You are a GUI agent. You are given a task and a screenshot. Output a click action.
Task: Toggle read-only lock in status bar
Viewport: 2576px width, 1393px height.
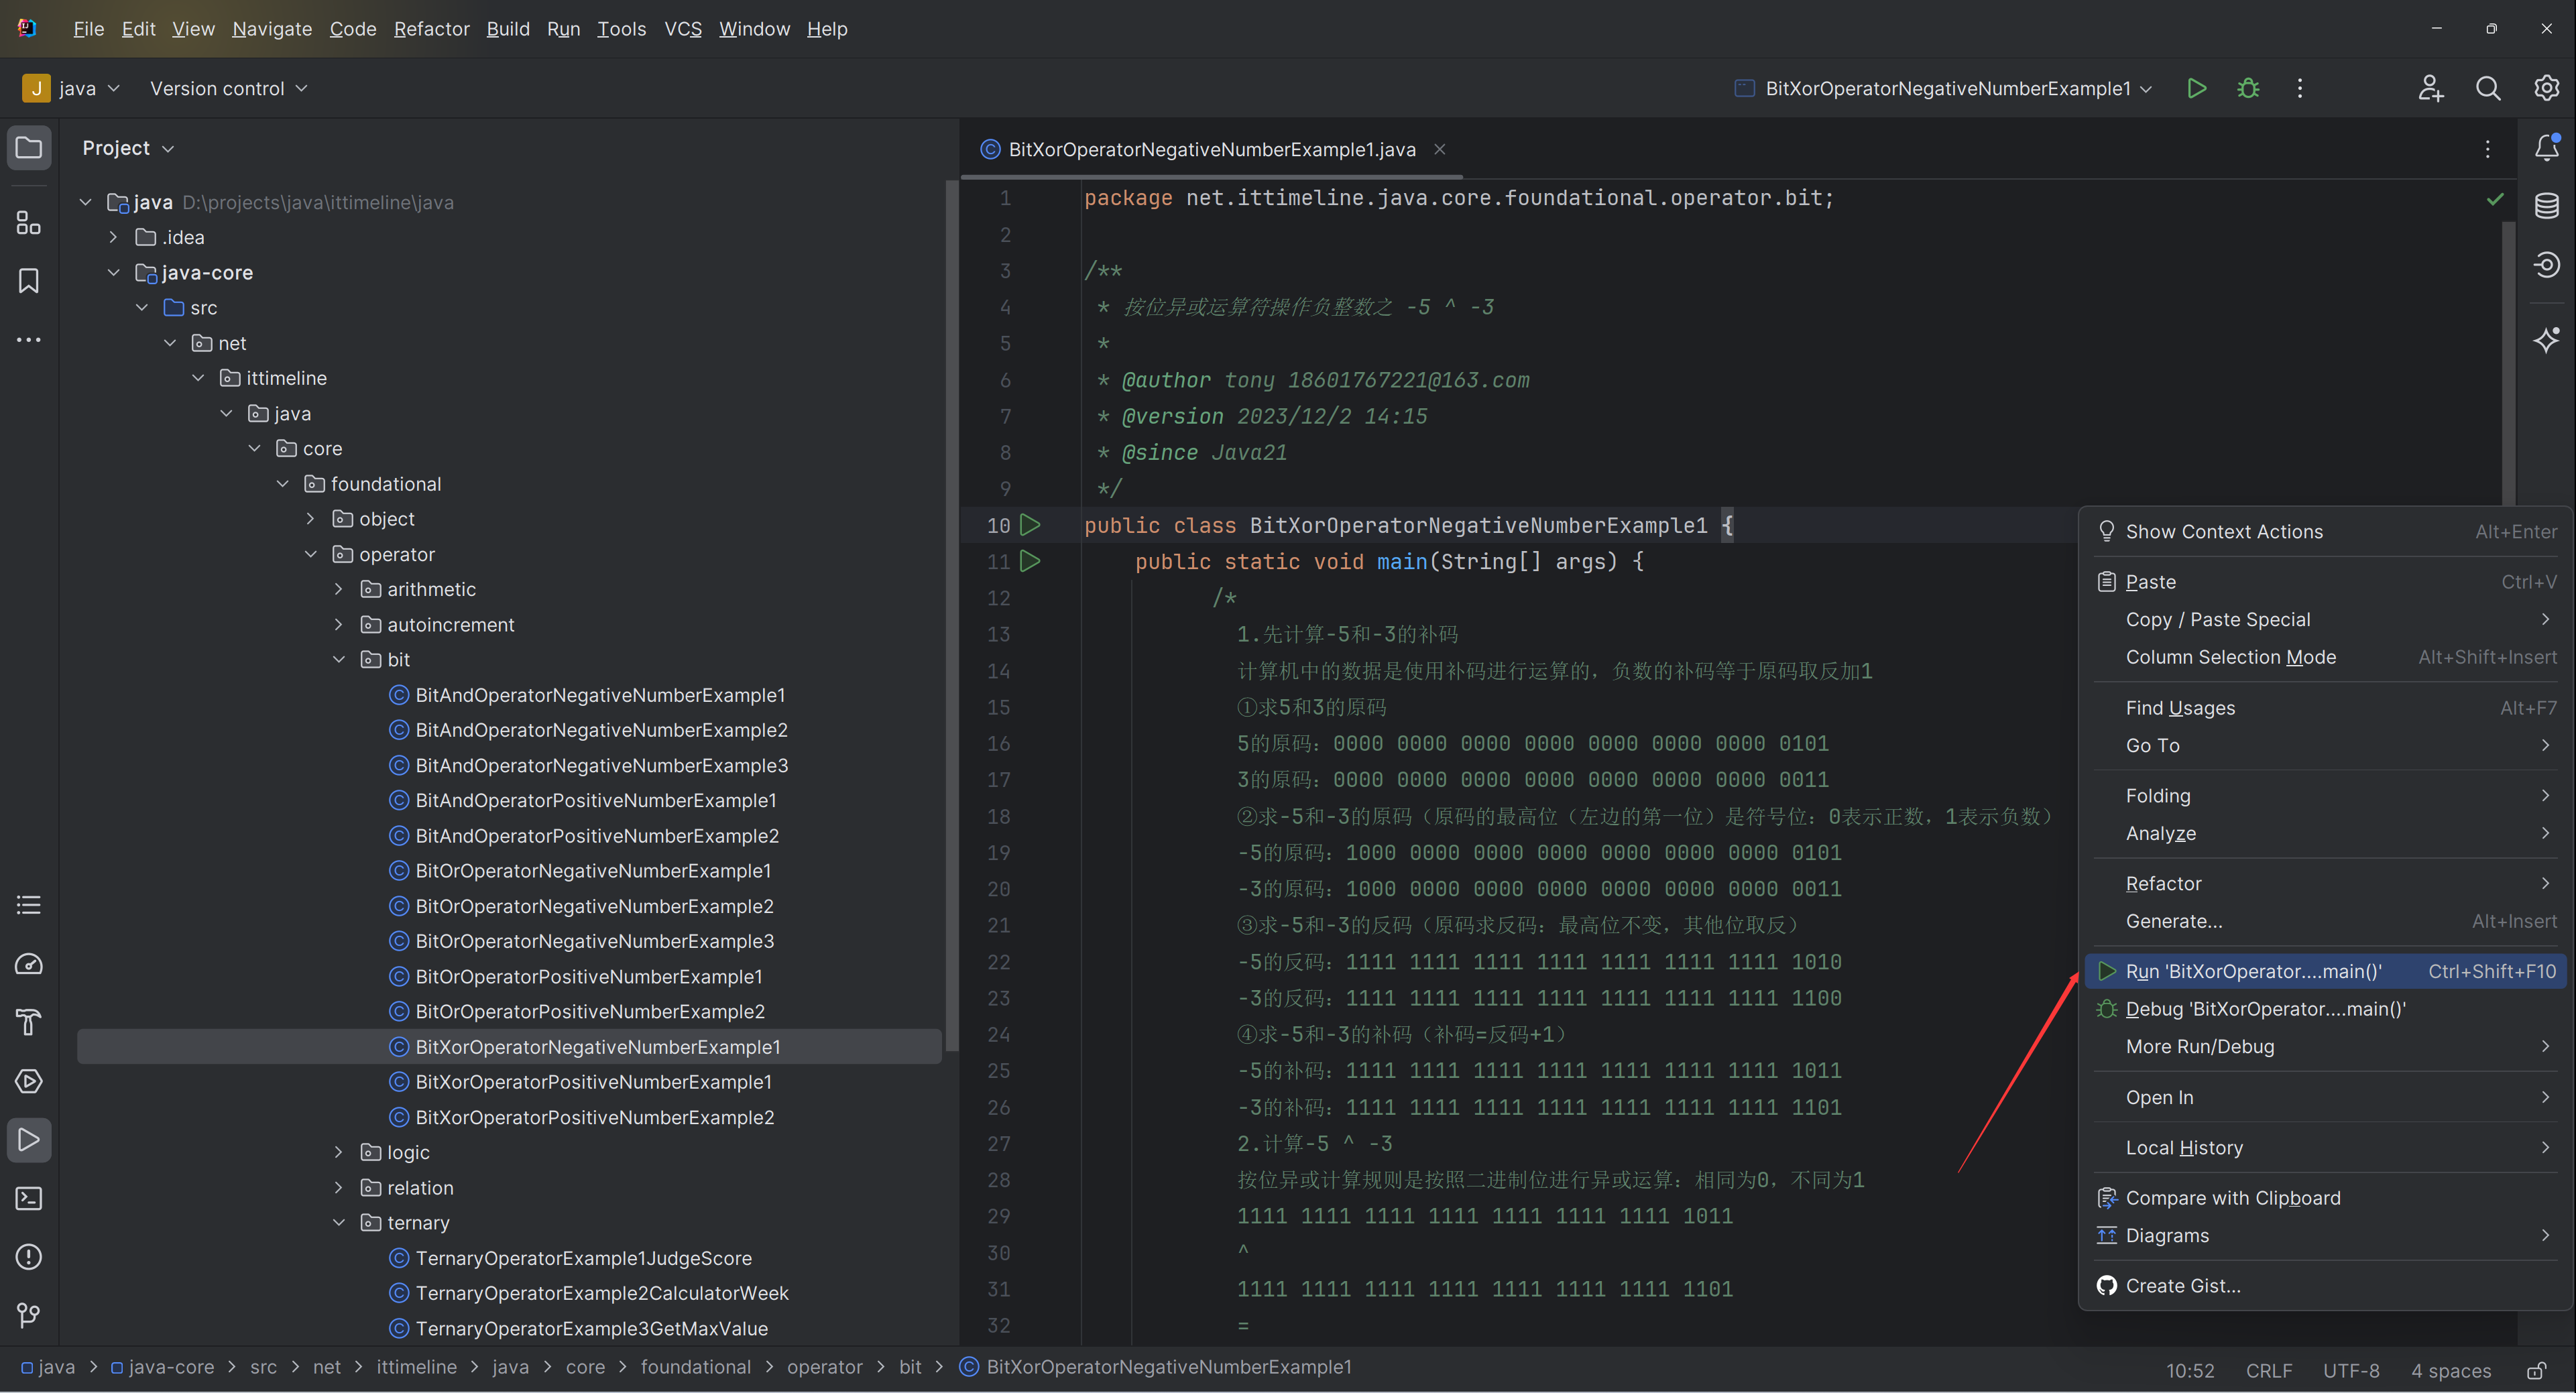pos(2536,1370)
